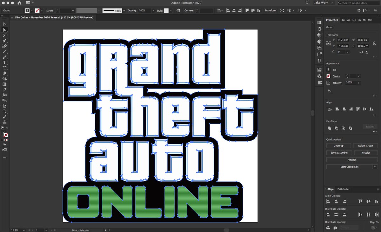Open the Jake Work workspace switcher
This screenshot has height=232, width=381.
coord(324,3)
